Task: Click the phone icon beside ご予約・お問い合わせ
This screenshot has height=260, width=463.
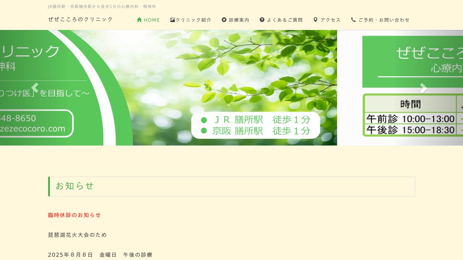Action: 353,20
